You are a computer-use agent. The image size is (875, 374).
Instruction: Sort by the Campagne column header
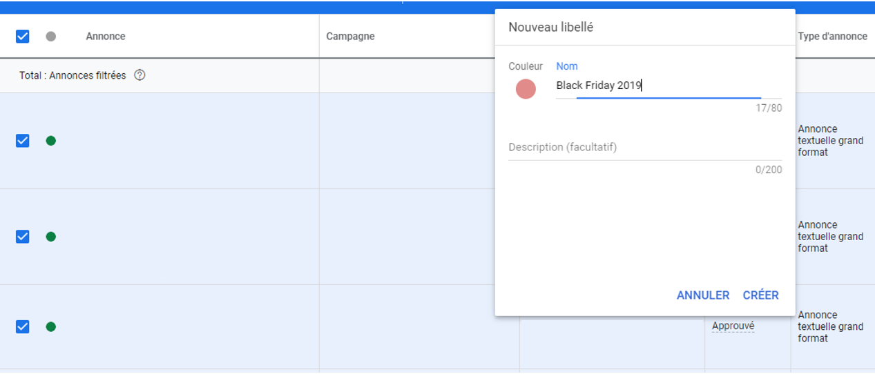click(x=350, y=37)
